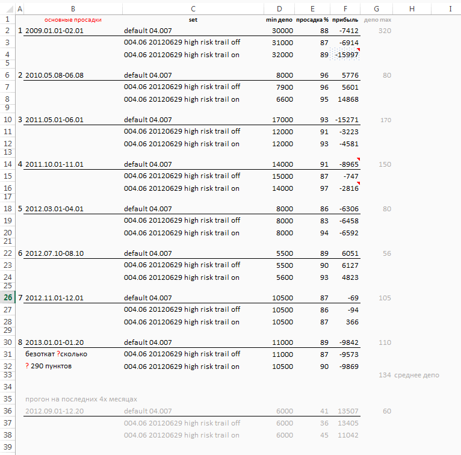Click 'default 04.007' in row 2
The width and height of the screenshot is (461, 455).
pos(148,31)
